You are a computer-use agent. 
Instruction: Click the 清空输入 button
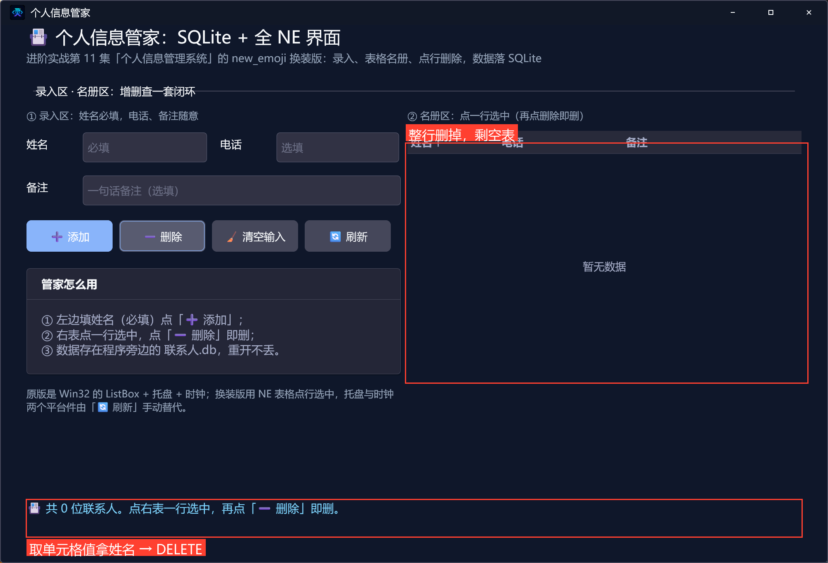[x=255, y=236]
